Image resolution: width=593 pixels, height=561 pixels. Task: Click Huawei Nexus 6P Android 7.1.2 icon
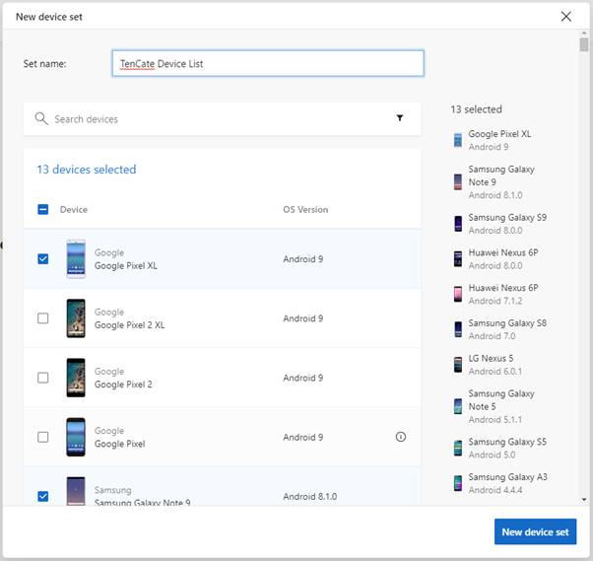point(458,294)
